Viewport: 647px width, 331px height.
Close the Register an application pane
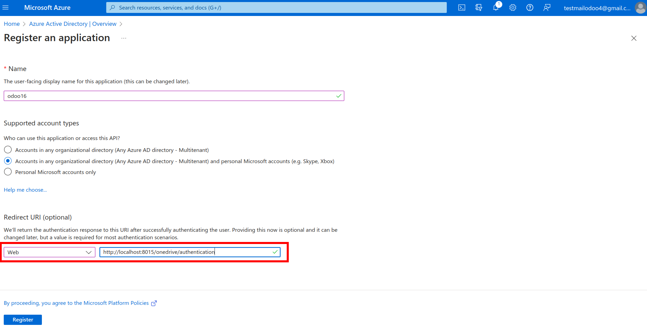634,38
